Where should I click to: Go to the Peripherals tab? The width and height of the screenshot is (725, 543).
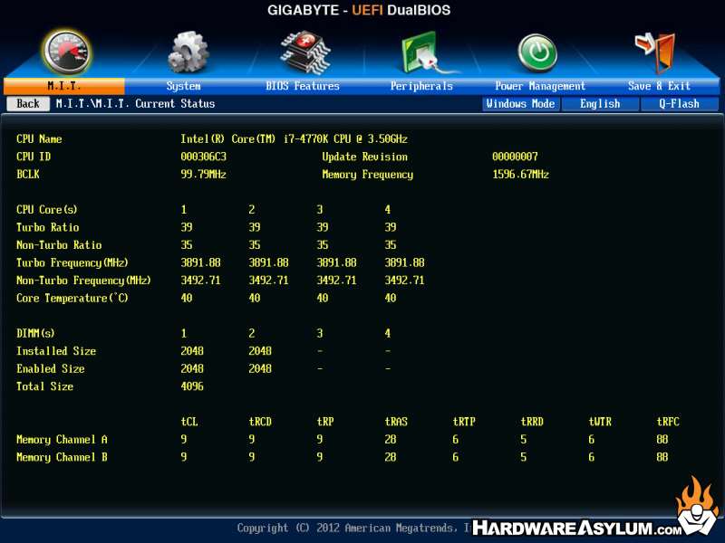coord(421,86)
